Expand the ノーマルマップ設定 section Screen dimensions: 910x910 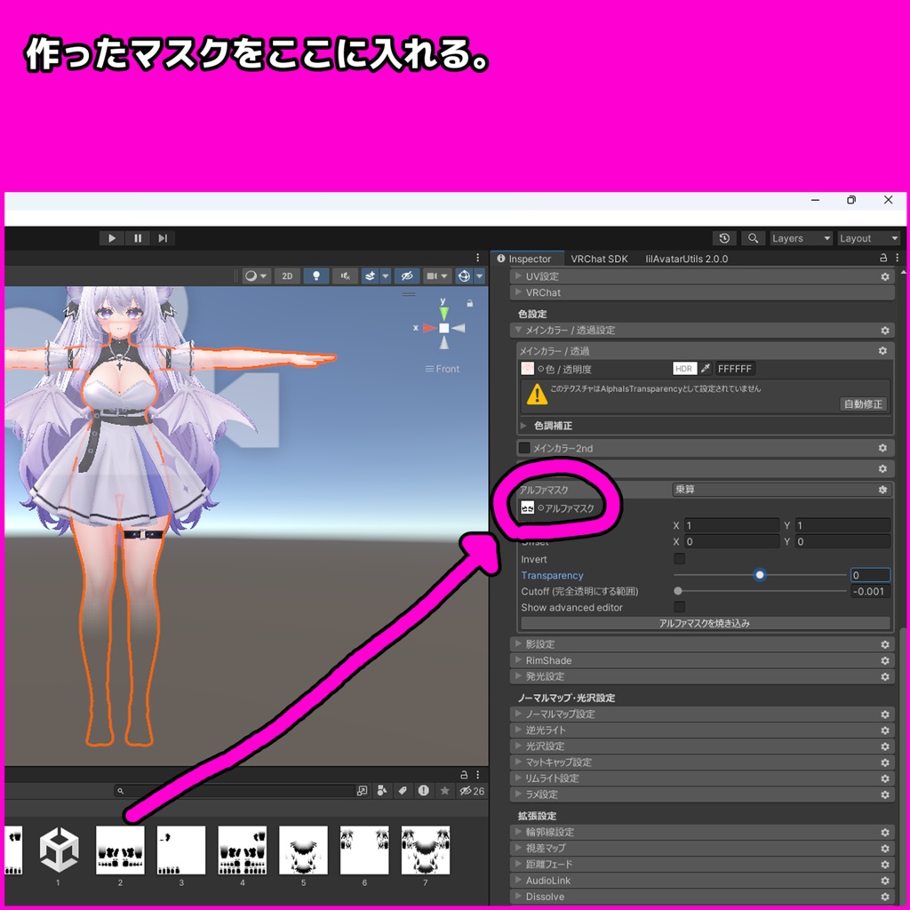(702, 714)
